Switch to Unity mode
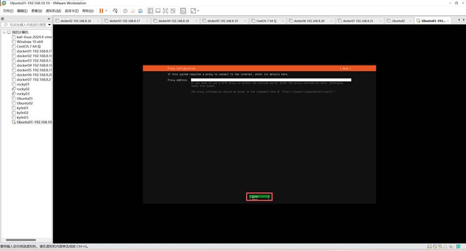Viewport: 466px width, 251px height. [173, 11]
